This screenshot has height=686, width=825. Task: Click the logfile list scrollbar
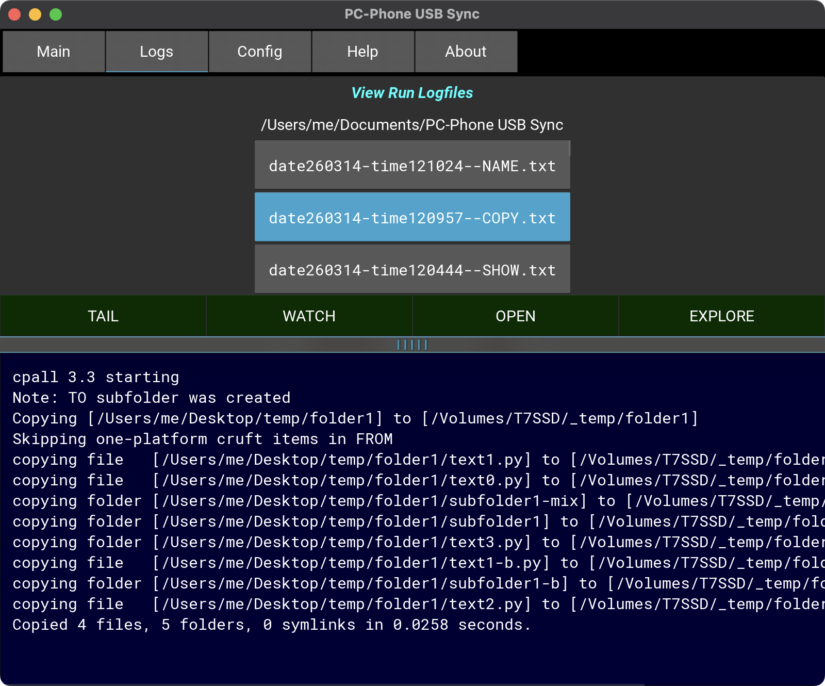coord(569,149)
